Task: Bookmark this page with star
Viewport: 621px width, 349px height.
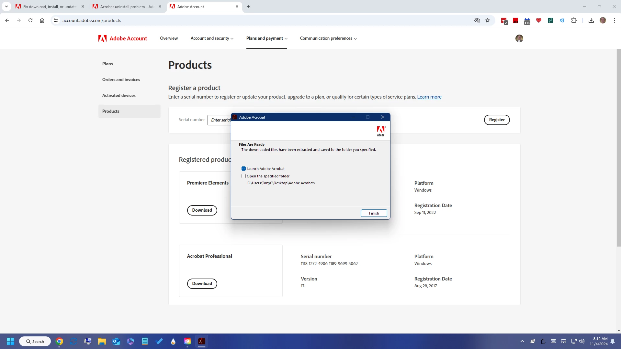Action: coord(488,20)
